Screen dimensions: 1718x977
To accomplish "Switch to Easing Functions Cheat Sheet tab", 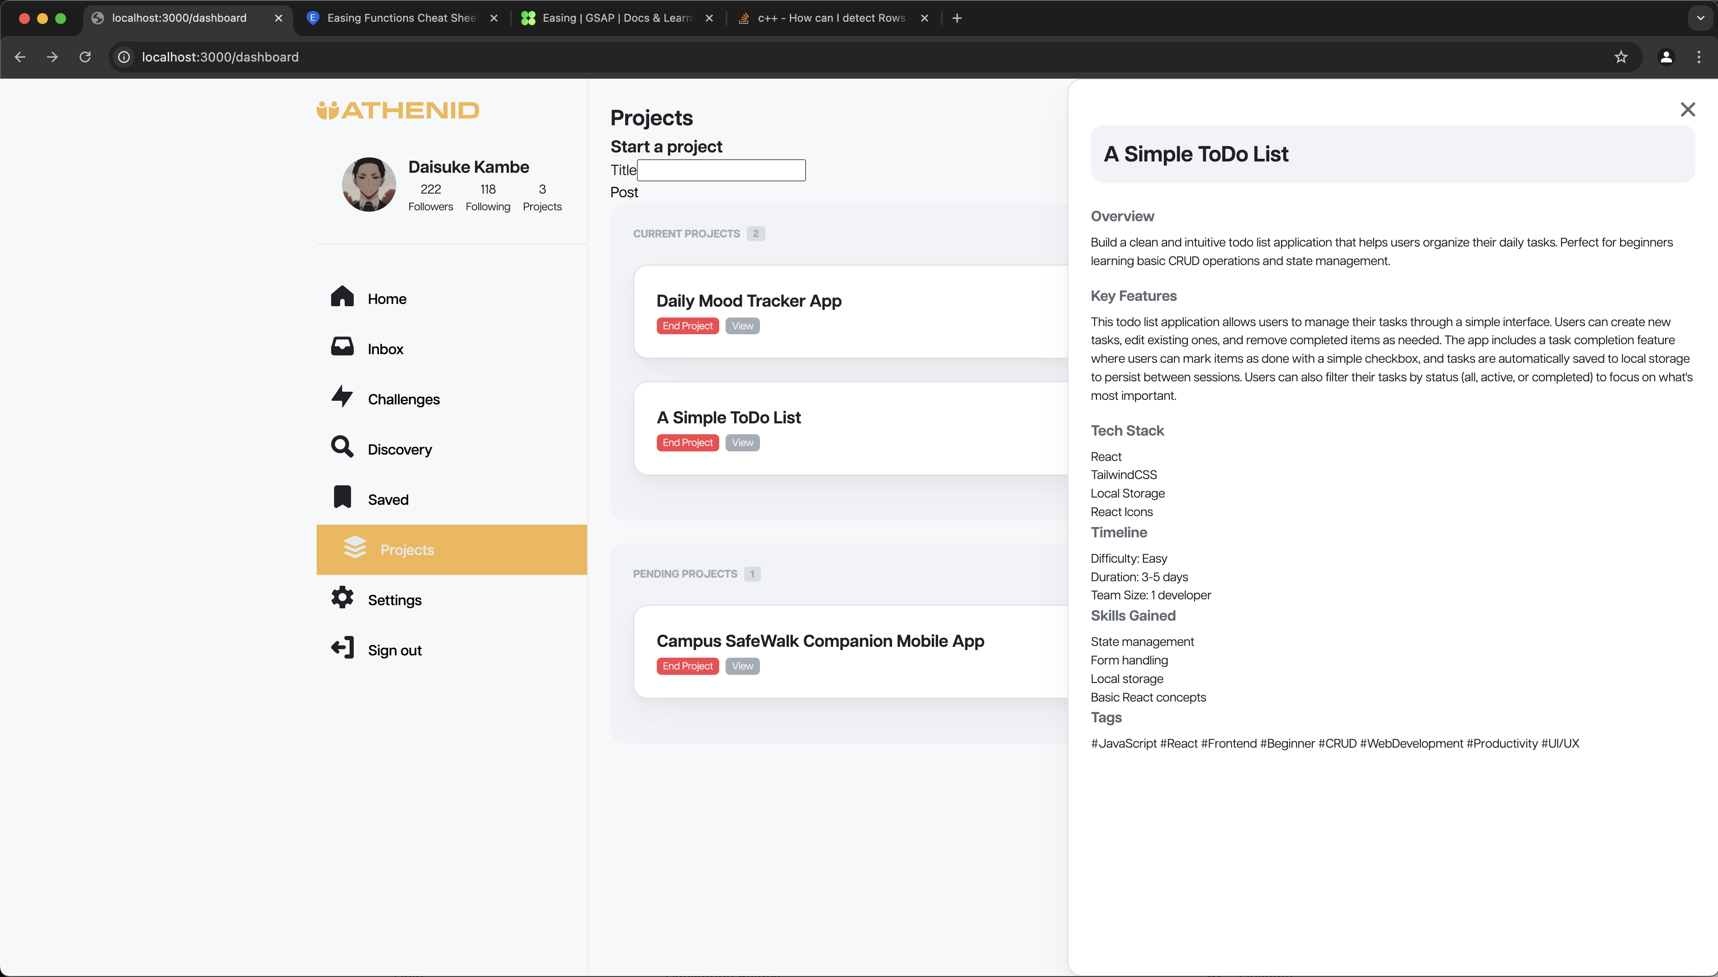I will (x=401, y=18).
